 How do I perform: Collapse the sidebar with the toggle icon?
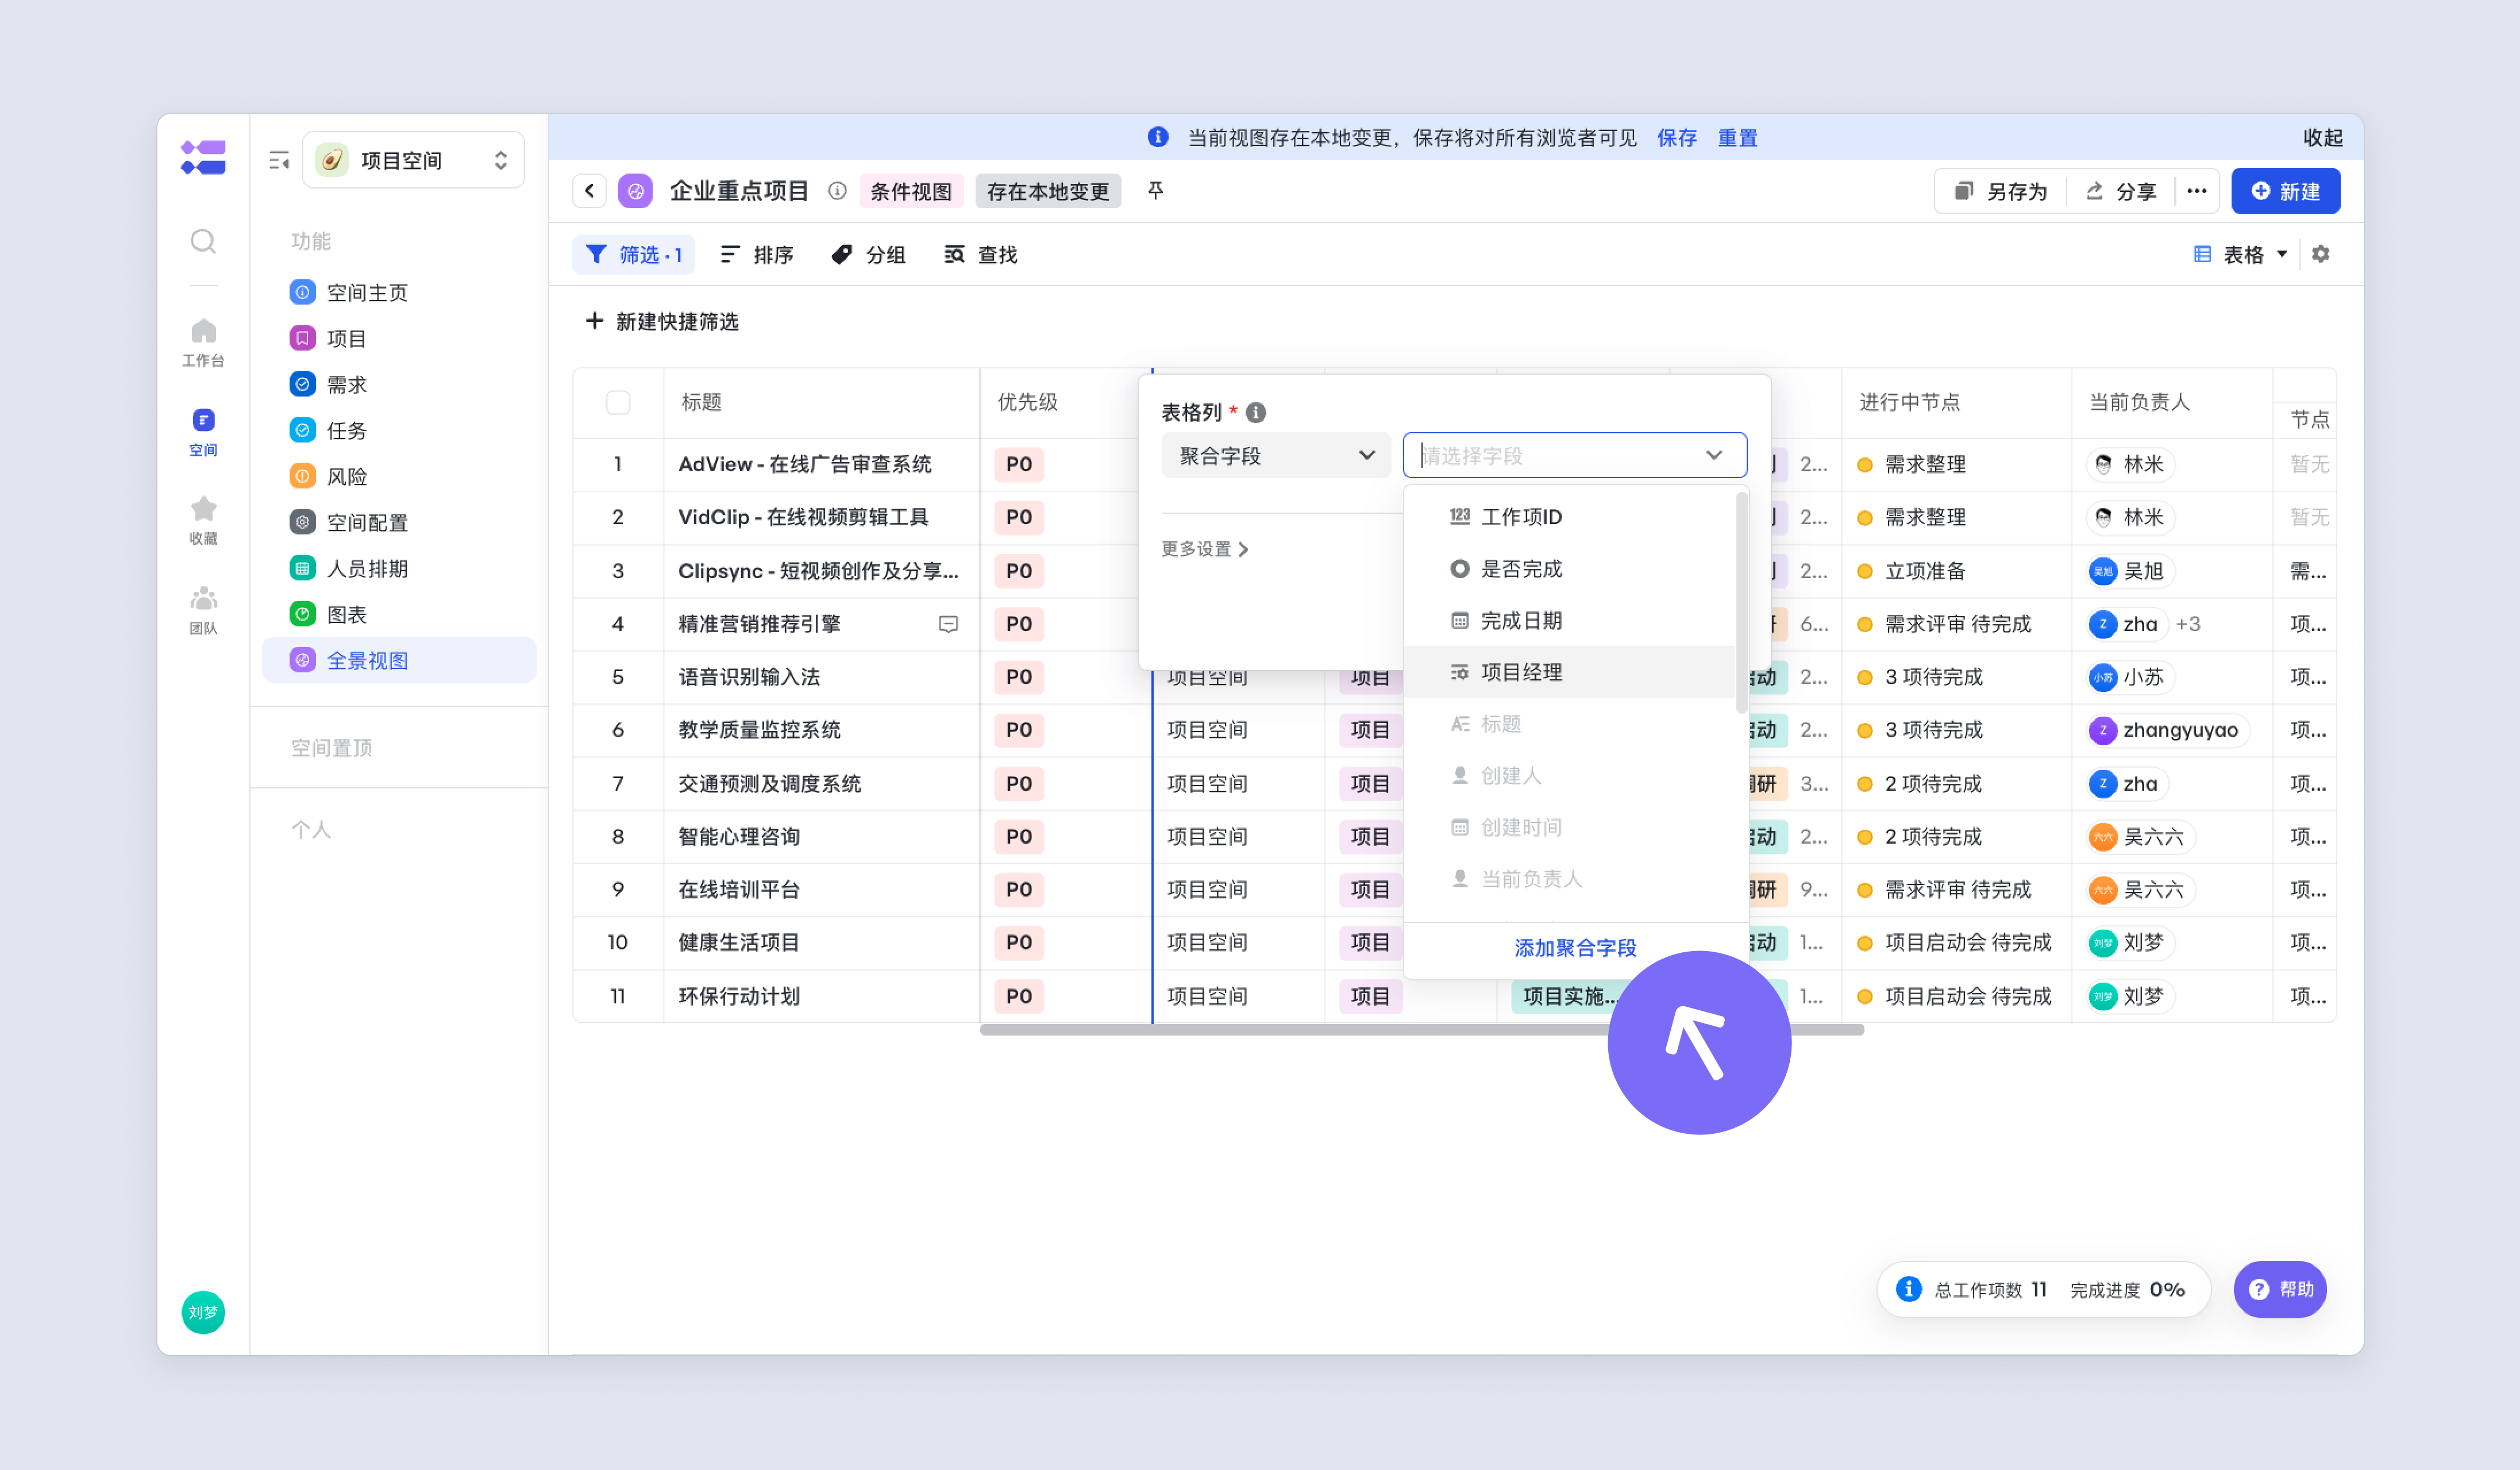[279, 160]
